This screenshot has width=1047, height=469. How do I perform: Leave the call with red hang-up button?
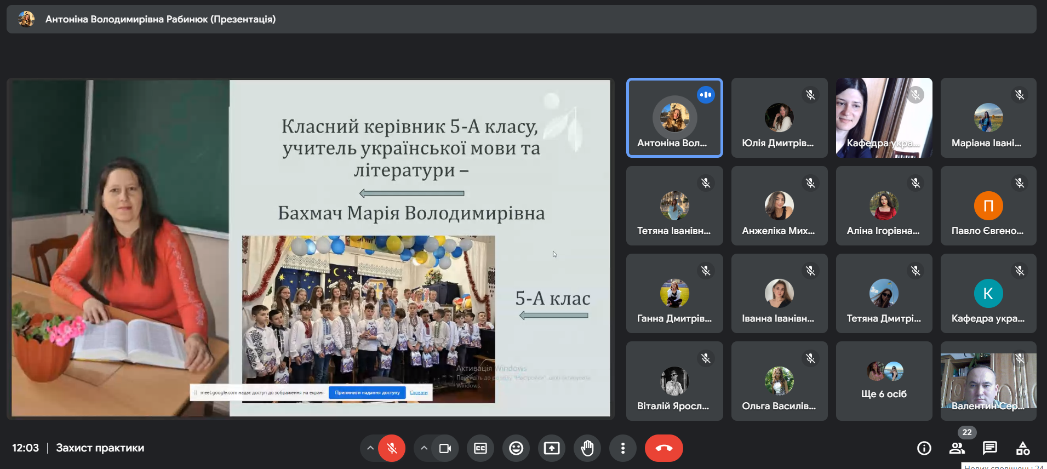[664, 448]
